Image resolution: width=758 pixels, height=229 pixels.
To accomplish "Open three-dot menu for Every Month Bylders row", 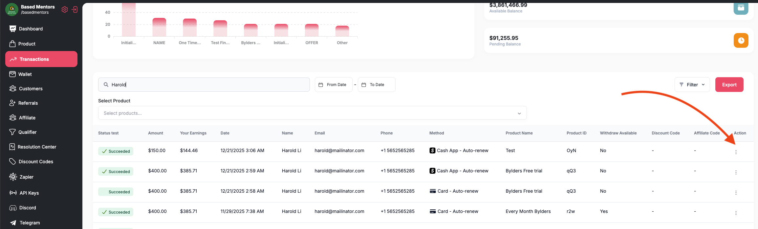I will click(x=736, y=213).
